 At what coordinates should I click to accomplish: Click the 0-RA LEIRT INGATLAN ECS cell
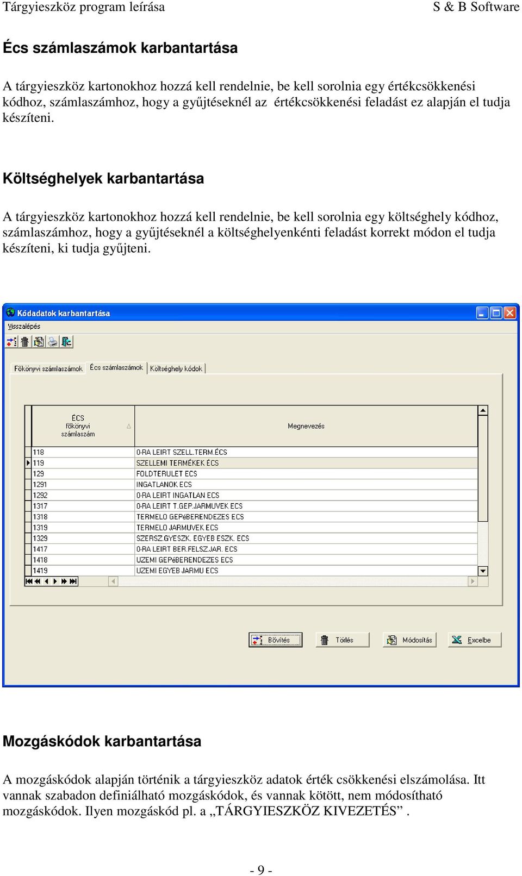pos(306,495)
